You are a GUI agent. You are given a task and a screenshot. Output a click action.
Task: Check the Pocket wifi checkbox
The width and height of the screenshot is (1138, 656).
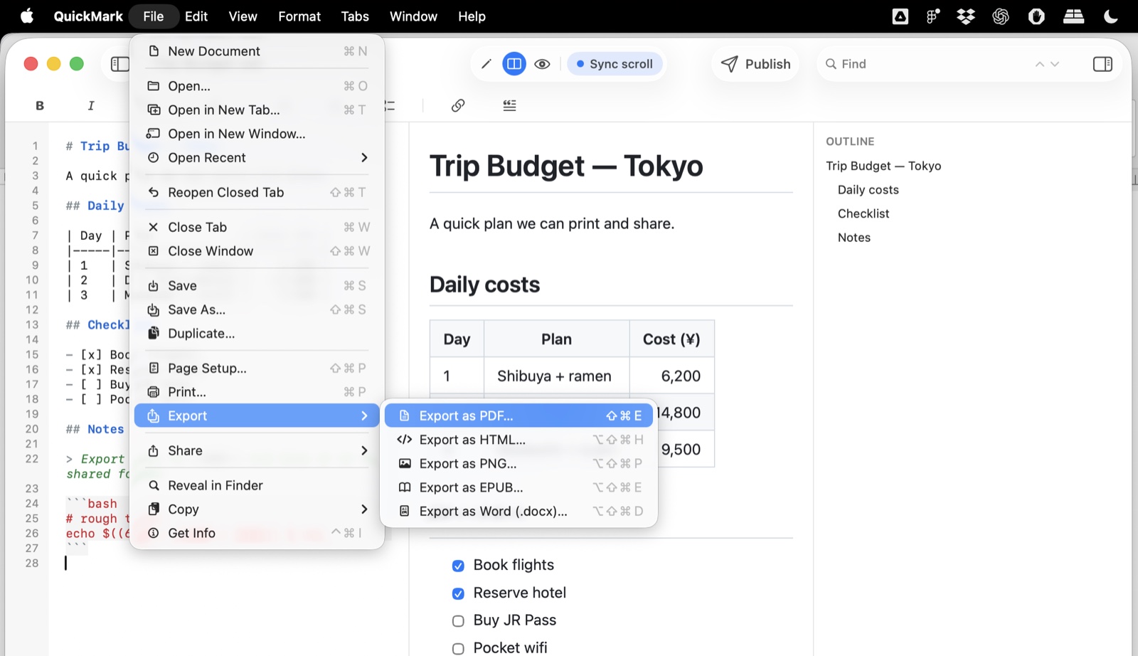(458, 649)
